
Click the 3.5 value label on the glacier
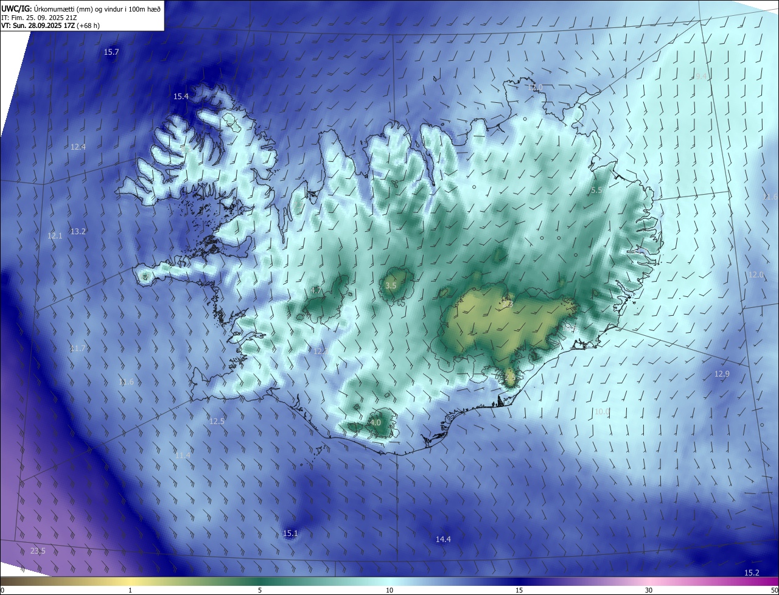[391, 285]
